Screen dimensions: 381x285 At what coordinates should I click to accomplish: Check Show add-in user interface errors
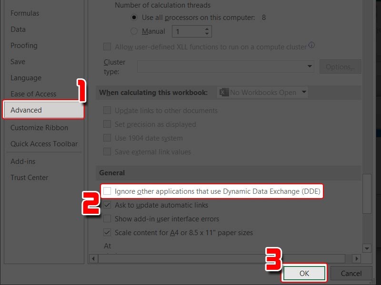click(107, 218)
